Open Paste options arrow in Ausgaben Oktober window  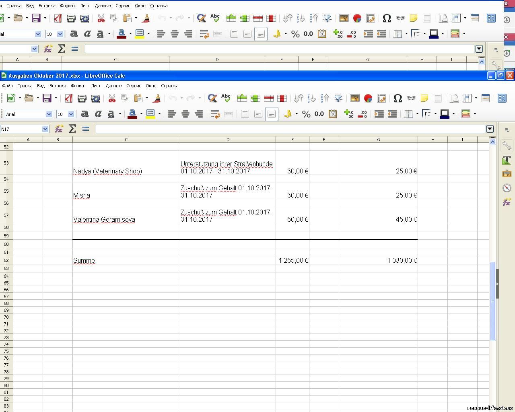click(x=147, y=98)
